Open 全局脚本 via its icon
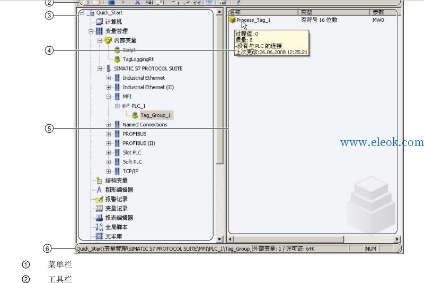 [99, 227]
